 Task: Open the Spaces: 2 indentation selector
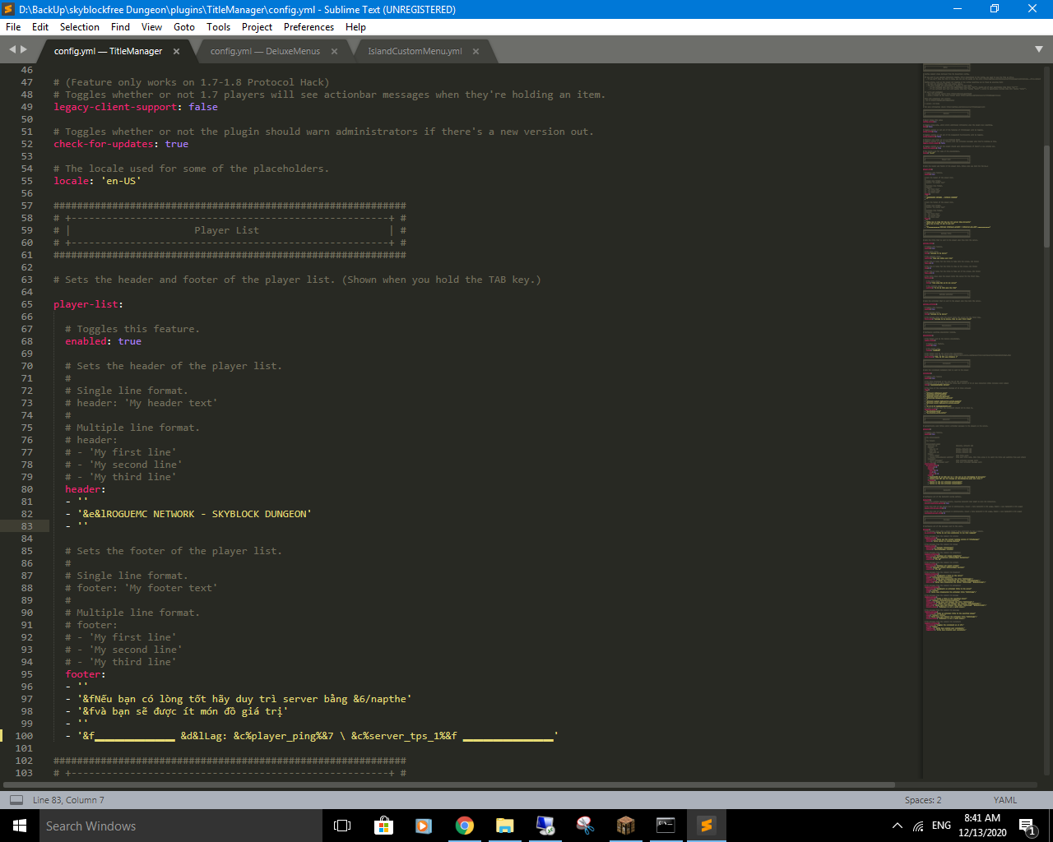[x=922, y=800]
